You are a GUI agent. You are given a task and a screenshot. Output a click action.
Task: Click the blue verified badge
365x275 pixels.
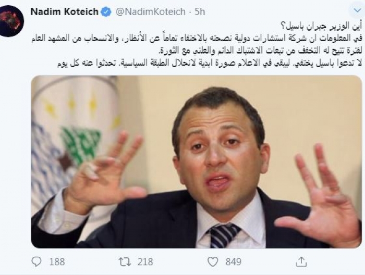click(x=107, y=11)
